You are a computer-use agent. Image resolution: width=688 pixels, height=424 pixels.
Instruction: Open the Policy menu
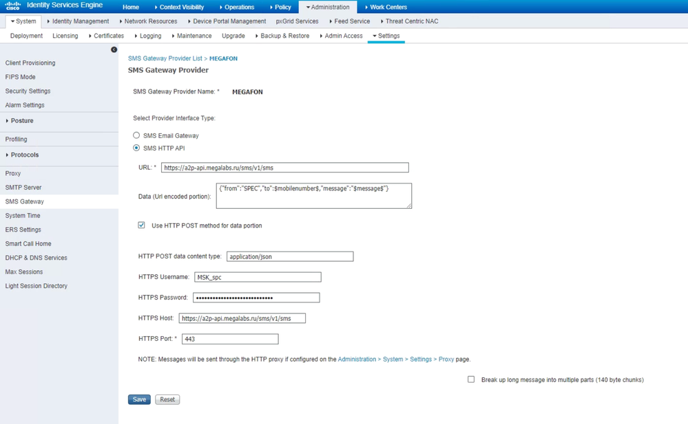pyautogui.click(x=280, y=7)
